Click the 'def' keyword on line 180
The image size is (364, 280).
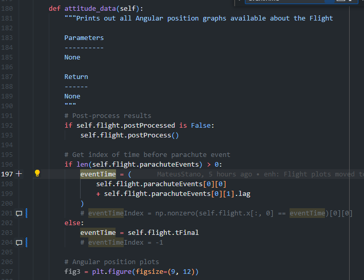coord(54,9)
